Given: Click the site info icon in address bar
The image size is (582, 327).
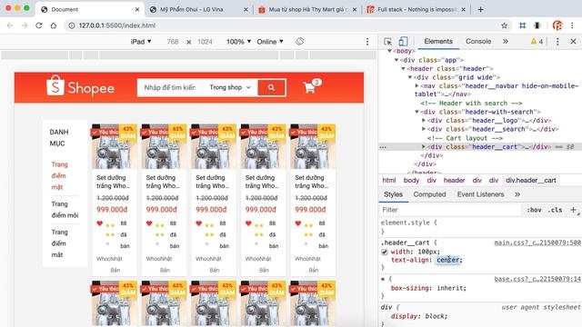Looking at the screenshot, I should (72, 25).
